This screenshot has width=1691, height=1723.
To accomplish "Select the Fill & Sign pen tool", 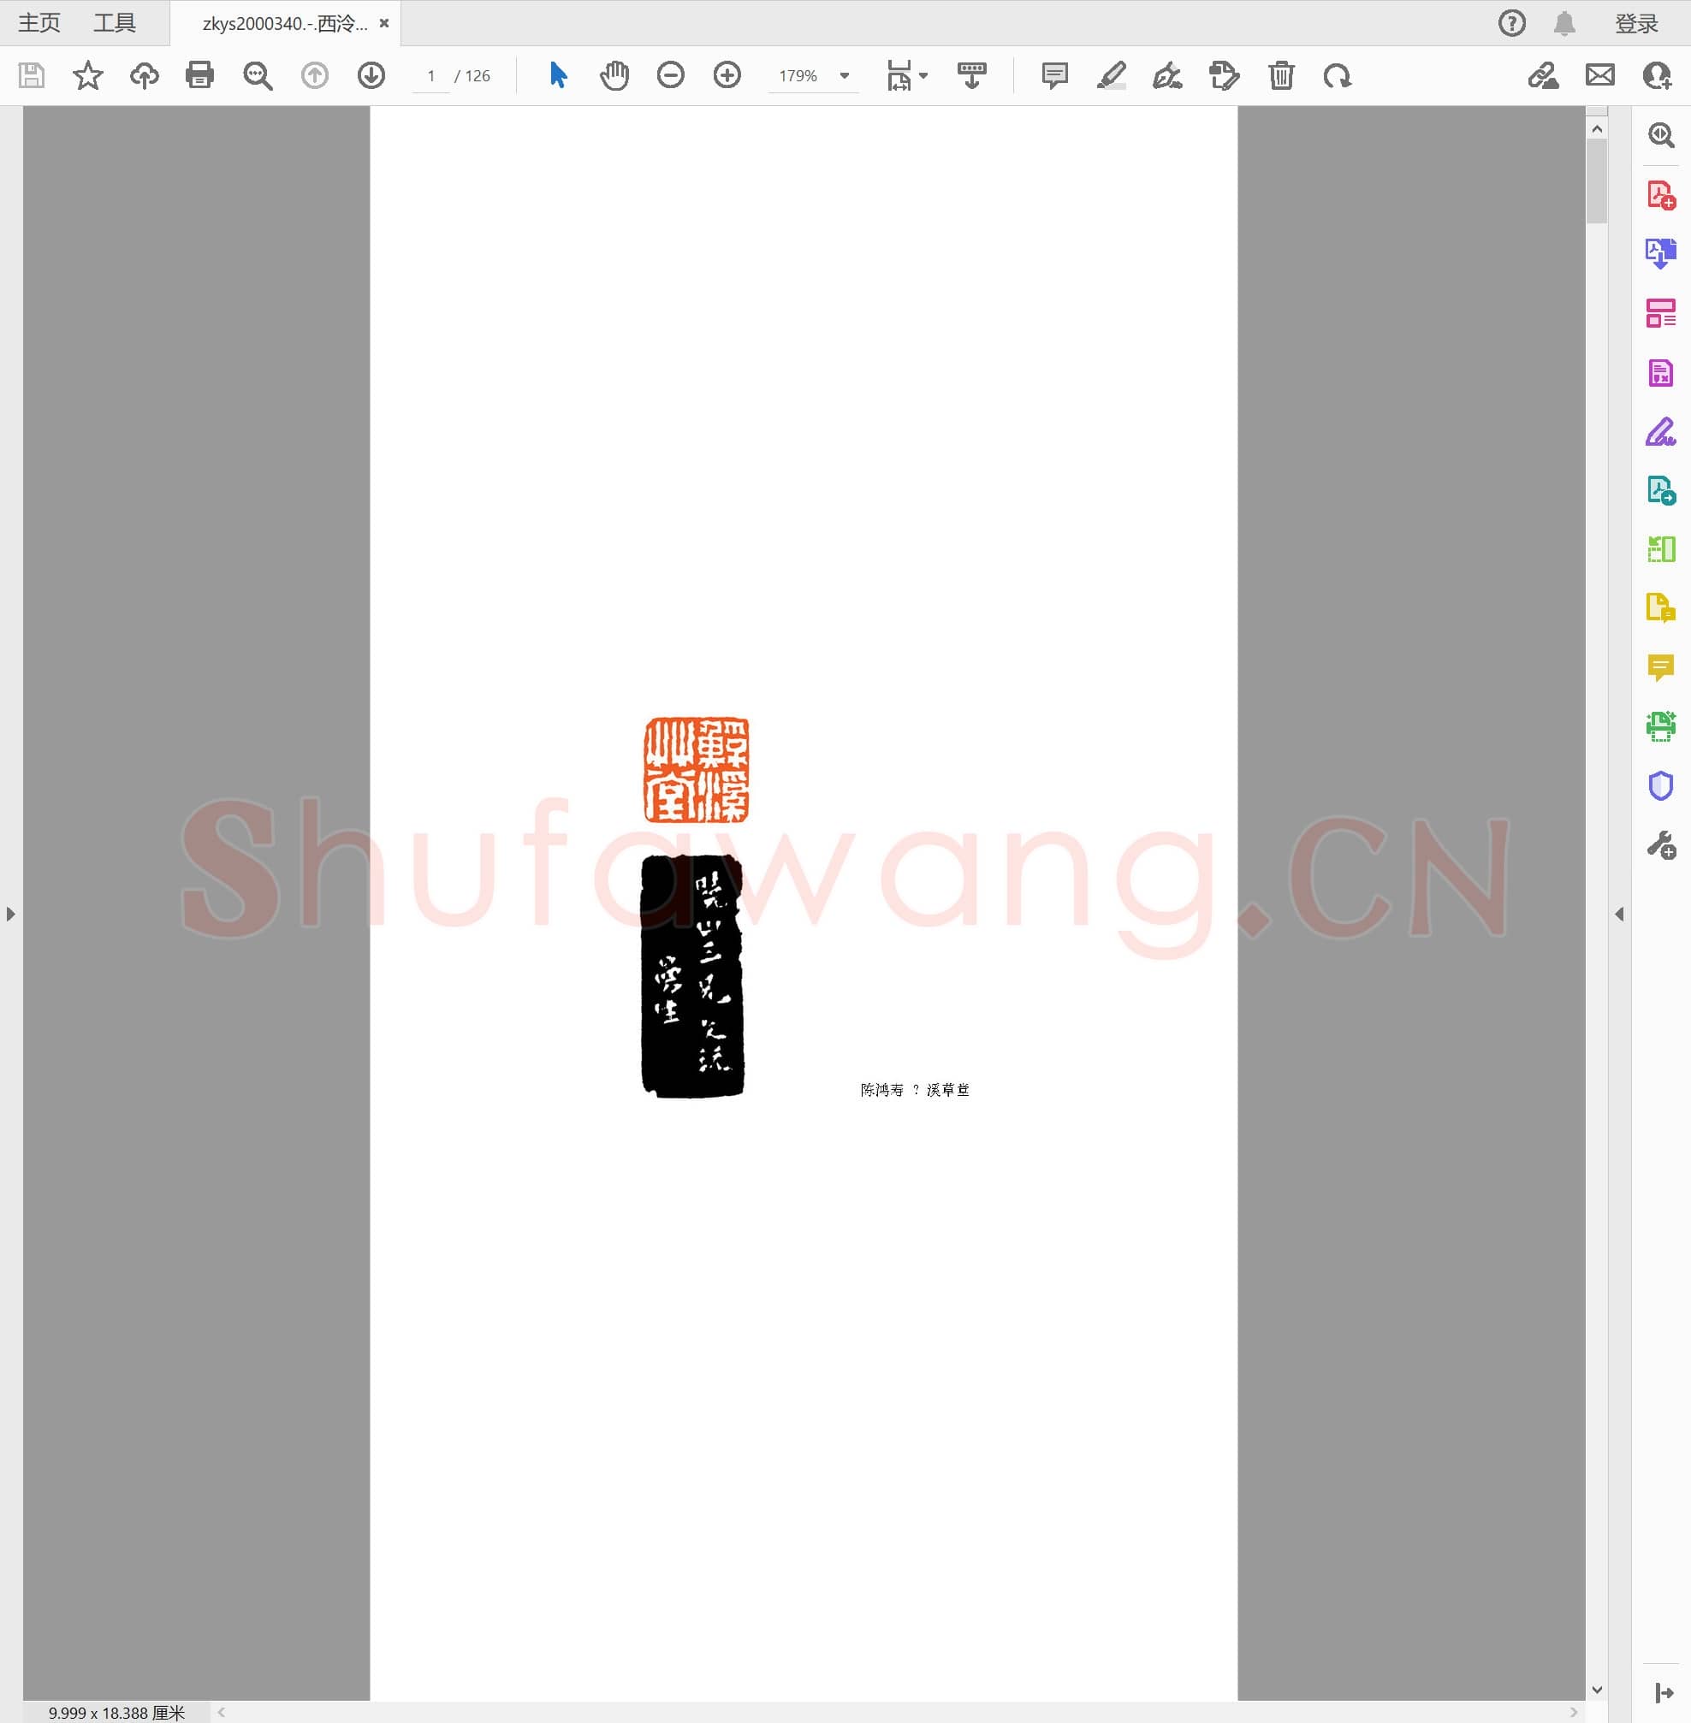I will click(1167, 76).
